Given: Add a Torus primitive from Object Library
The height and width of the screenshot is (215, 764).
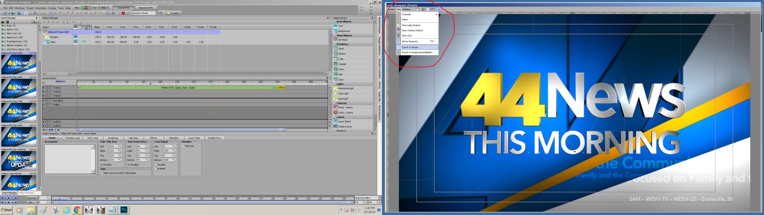Looking at the screenshot, I should coord(341,69).
